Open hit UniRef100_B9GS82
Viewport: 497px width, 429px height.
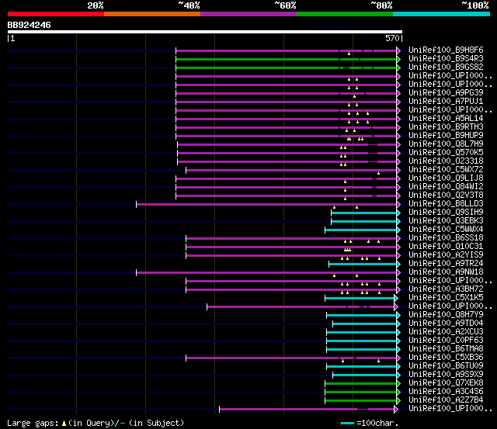446,67
